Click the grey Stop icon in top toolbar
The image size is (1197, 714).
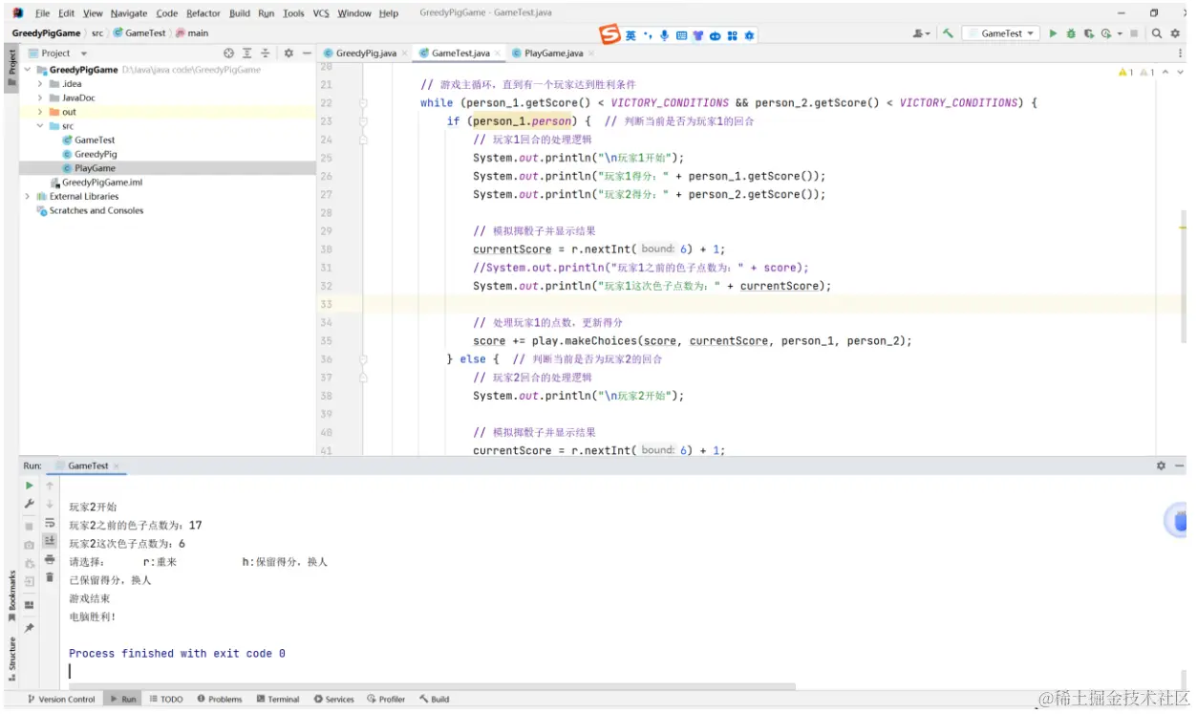click(1134, 33)
